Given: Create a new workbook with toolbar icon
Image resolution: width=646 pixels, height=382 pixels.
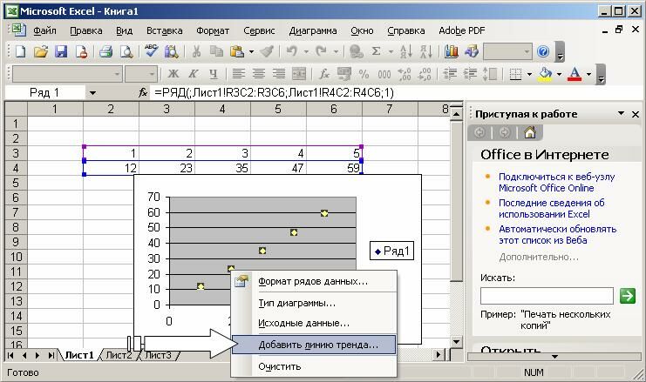Looking at the screenshot, I should click(x=20, y=52).
